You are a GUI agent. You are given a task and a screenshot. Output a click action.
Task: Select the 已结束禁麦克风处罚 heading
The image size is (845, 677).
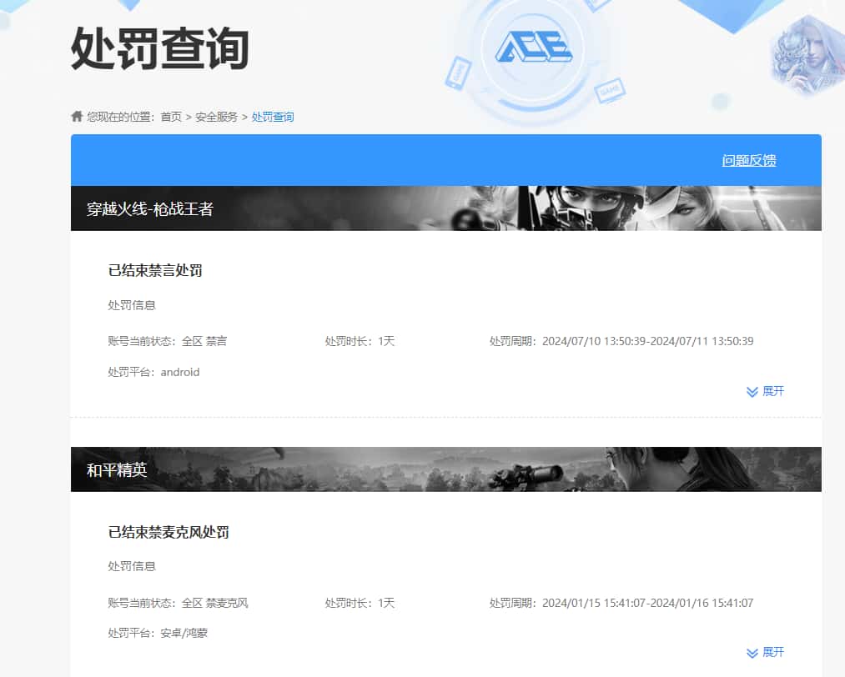pyautogui.click(x=168, y=532)
